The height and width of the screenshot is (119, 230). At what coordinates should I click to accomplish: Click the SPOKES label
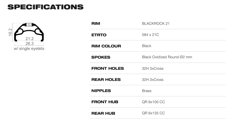101,57
